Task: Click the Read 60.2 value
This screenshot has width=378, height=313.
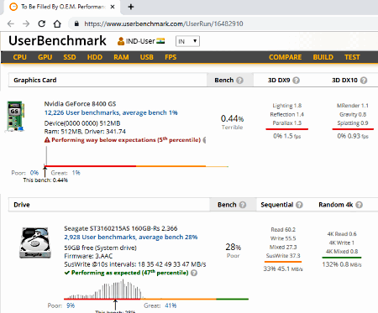Action: click(x=283, y=230)
